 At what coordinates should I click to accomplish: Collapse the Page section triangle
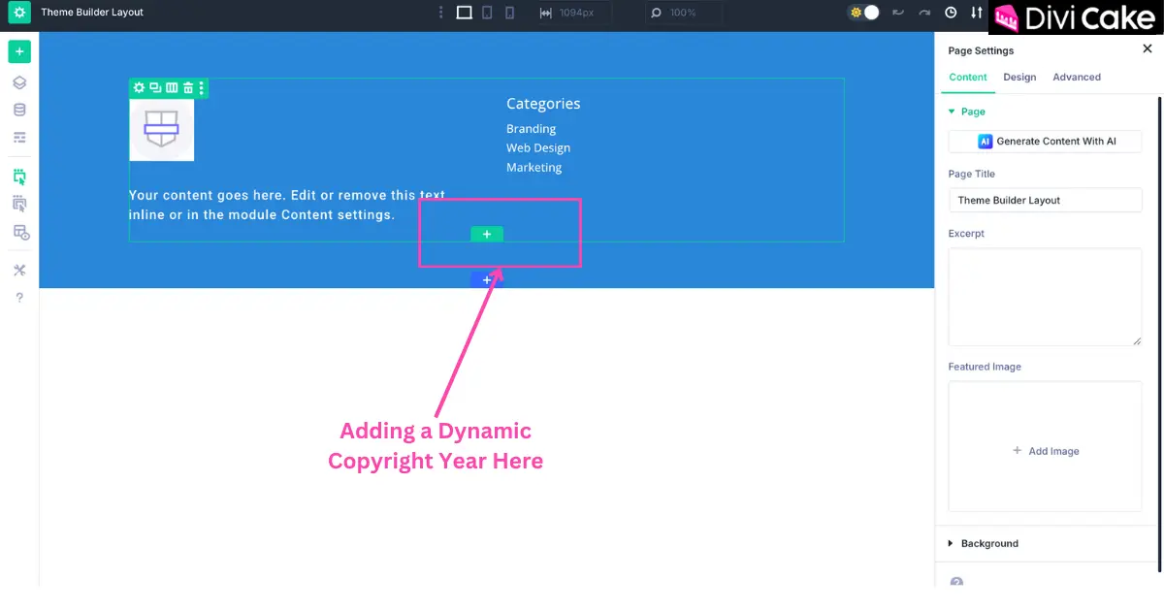[952, 112]
